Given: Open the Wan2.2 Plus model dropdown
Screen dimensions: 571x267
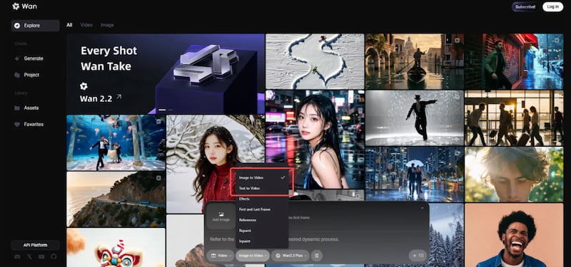Looking at the screenshot, I should (290, 256).
